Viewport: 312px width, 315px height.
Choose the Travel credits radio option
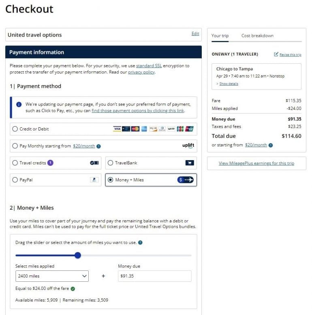(x=15, y=163)
